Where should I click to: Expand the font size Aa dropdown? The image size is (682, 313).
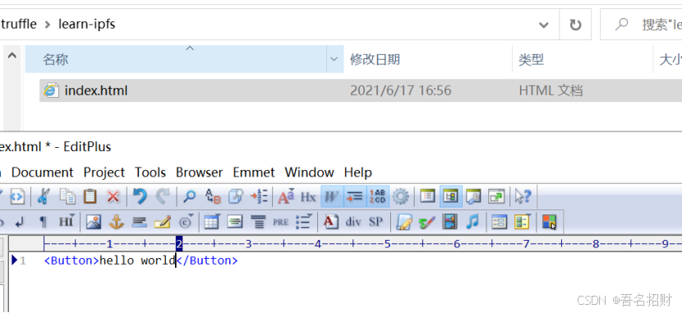pyautogui.click(x=286, y=197)
